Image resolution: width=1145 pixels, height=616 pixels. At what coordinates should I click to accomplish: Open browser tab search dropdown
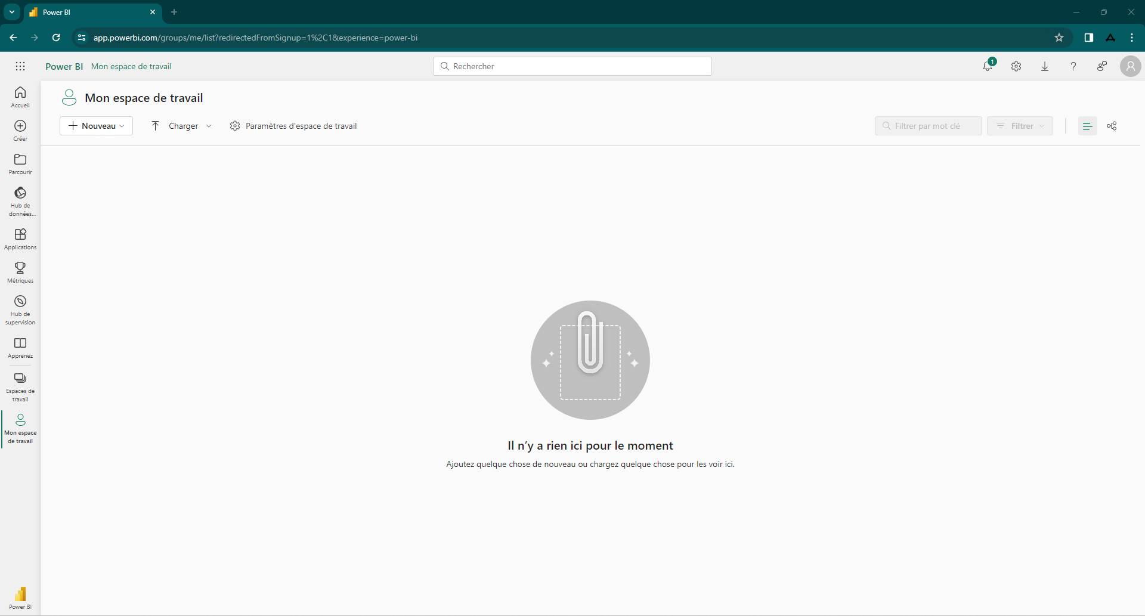[12, 12]
